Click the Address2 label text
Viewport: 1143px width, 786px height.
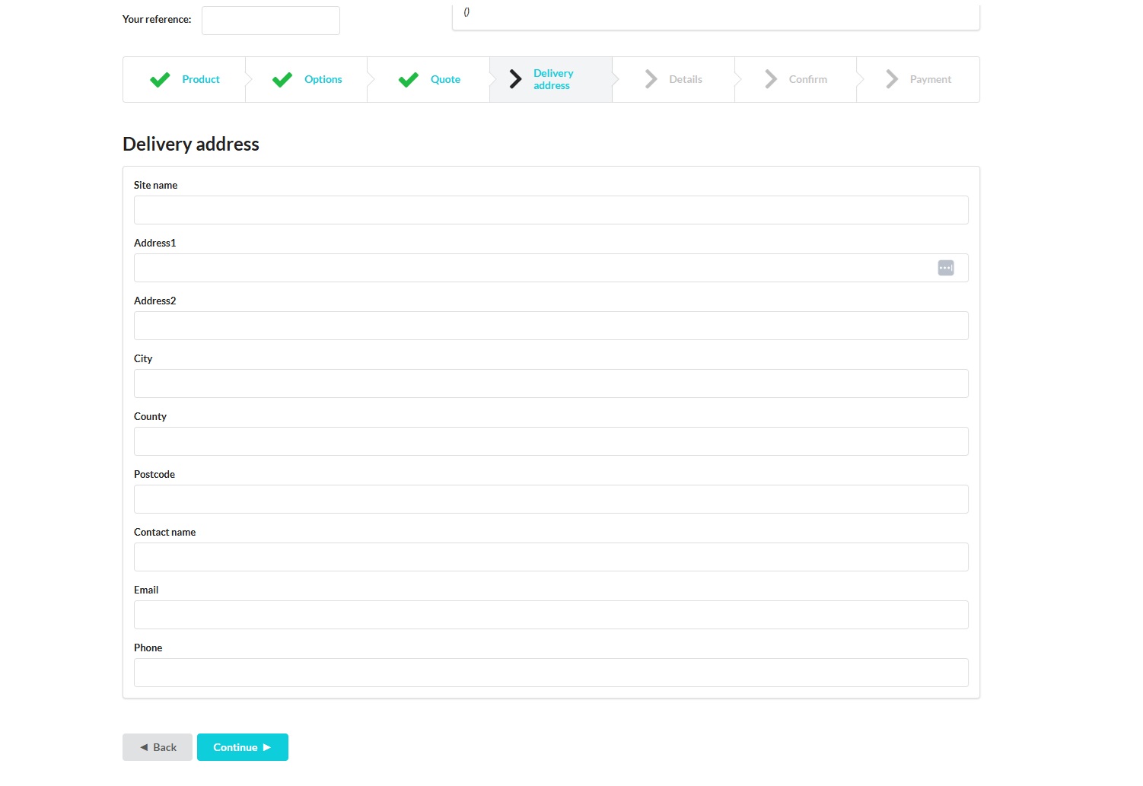click(154, 301)
